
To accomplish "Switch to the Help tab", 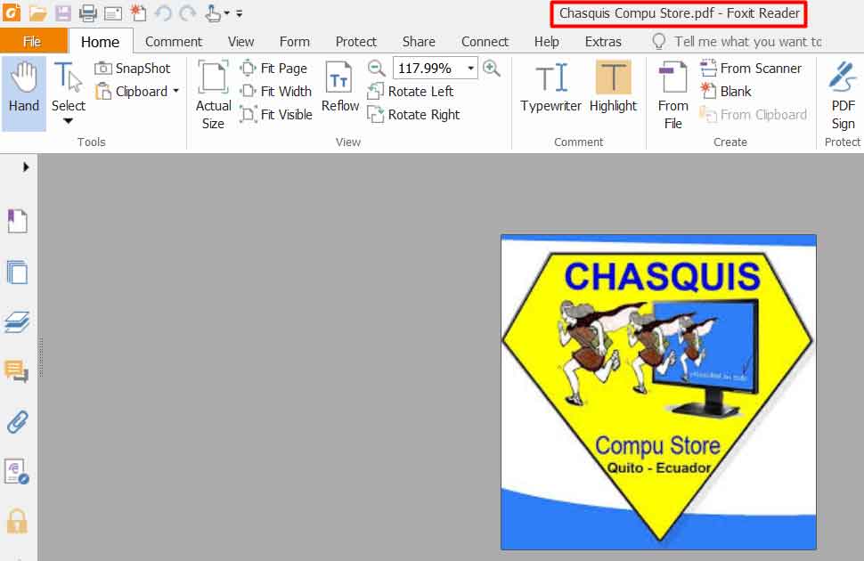I will [547, 42].
